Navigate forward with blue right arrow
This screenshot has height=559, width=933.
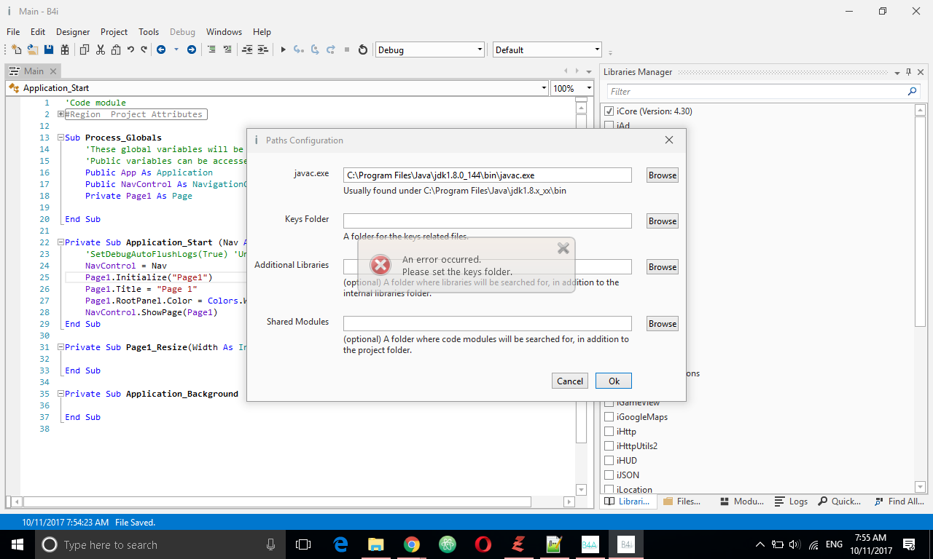coord(192,49)
